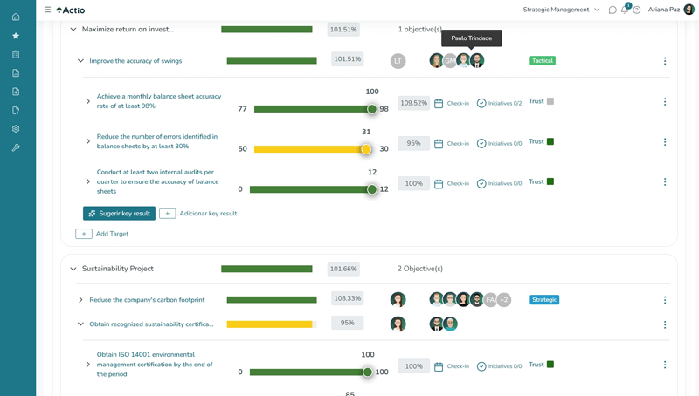Open more options for carbon footprint objective

coord(665,300)
